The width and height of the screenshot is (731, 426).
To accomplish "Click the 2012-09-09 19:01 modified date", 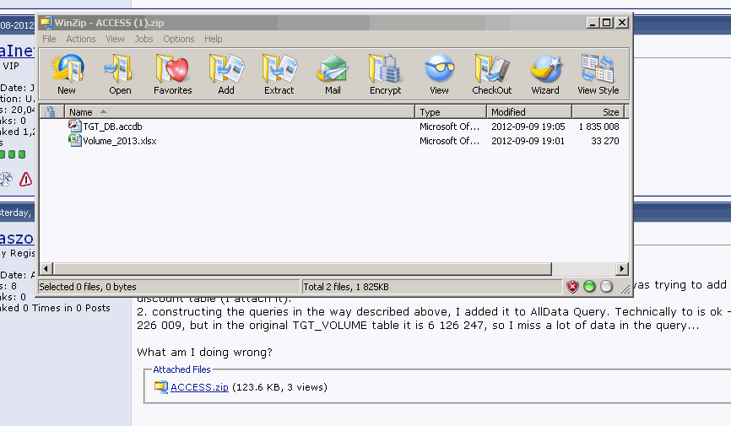I will 528,141.
